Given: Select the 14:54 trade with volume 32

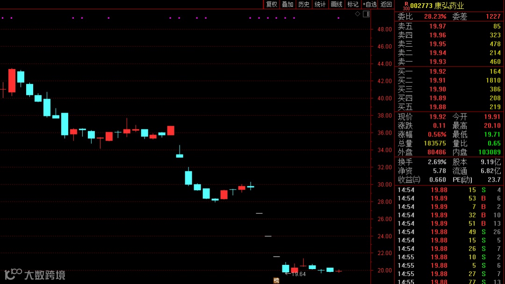Looking at the screenshot, I should pyautogui.click(x=449, y=215).
